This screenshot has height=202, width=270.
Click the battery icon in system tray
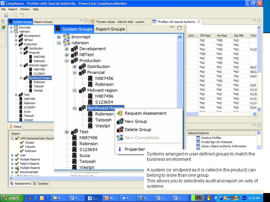tap(209, 198)
